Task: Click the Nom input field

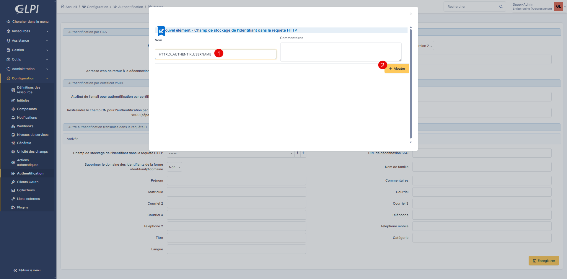Action: [215, 54]
